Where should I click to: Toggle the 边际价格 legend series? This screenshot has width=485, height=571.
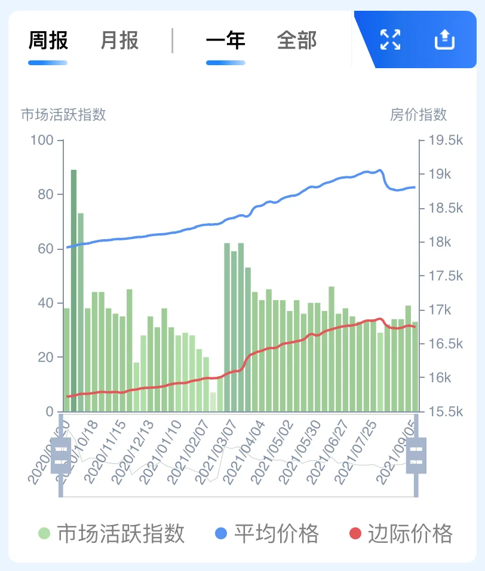(x=410, y=533)
